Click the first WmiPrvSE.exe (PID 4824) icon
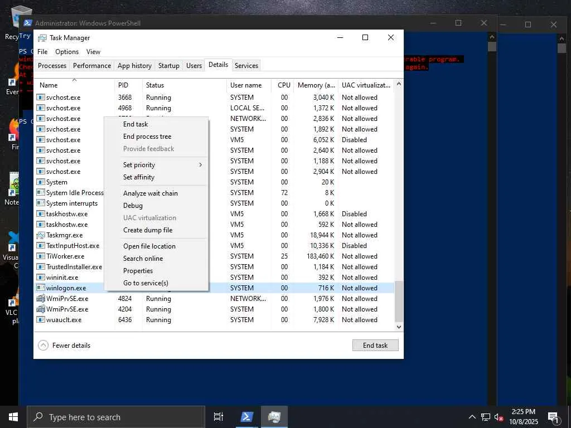 40,299
